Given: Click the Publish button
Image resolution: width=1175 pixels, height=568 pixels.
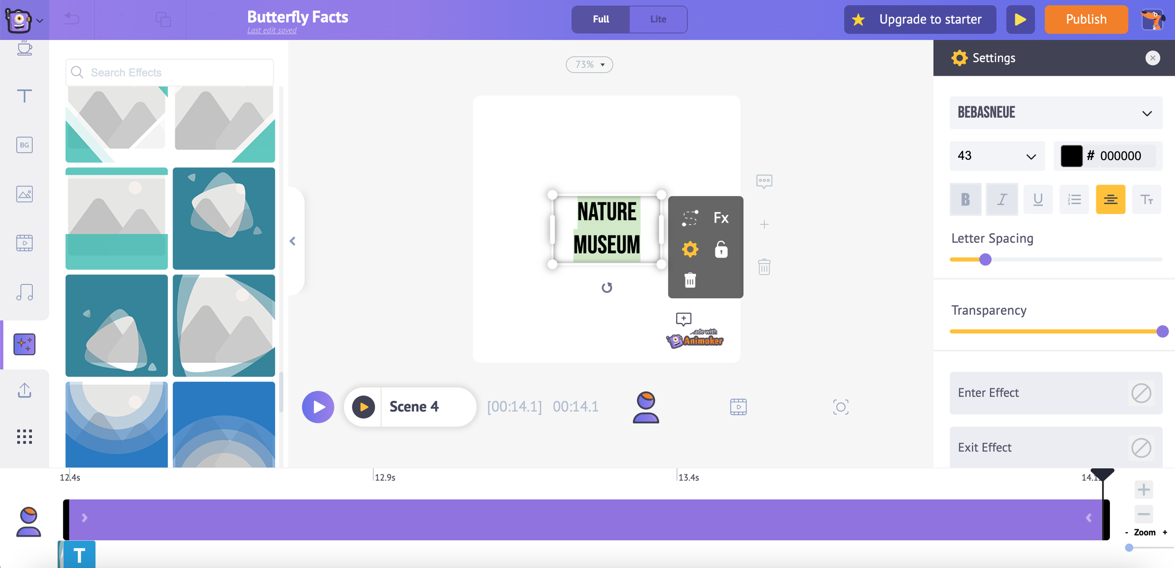Looking at the screenshot, I should (x=1086, y=20).
